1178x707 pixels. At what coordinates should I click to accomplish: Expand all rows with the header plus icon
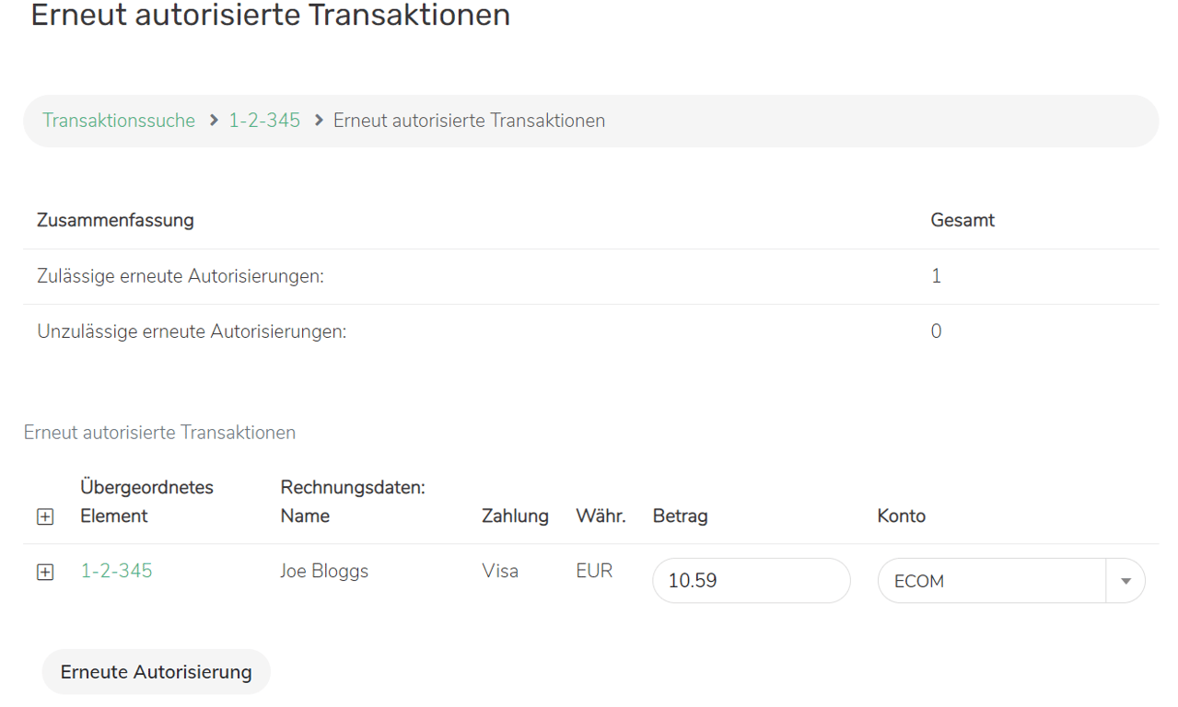pos(45,517)
